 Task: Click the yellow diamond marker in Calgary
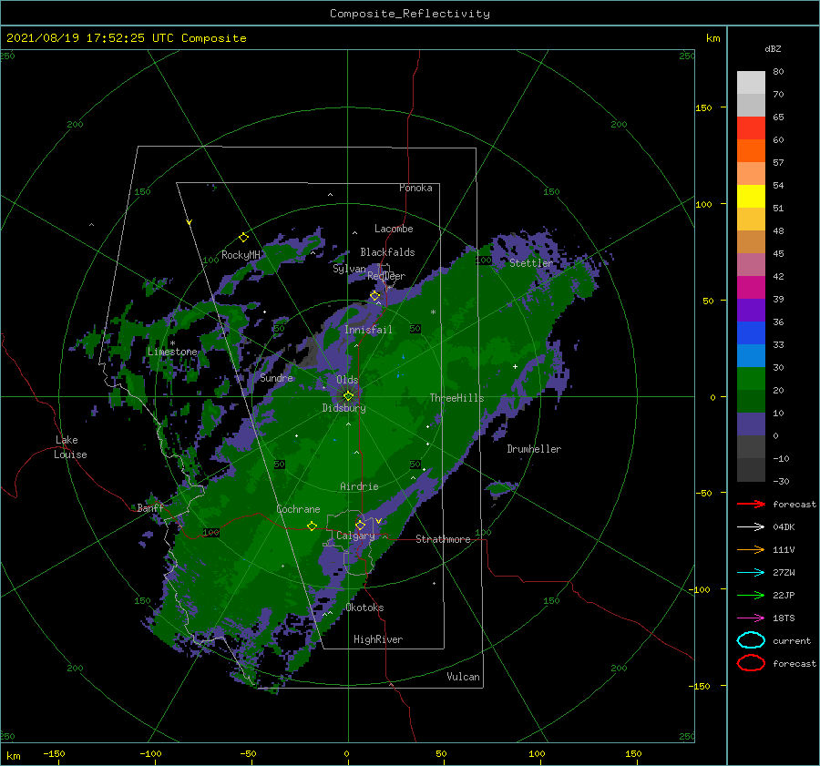pyautogui.click(x=360, y=525)
